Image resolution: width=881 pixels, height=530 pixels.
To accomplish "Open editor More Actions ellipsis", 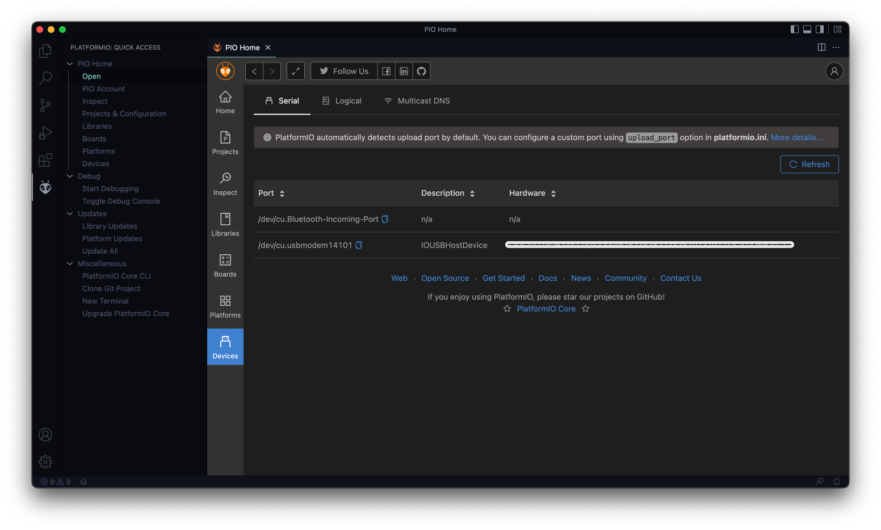I will [x=836, y=47].
